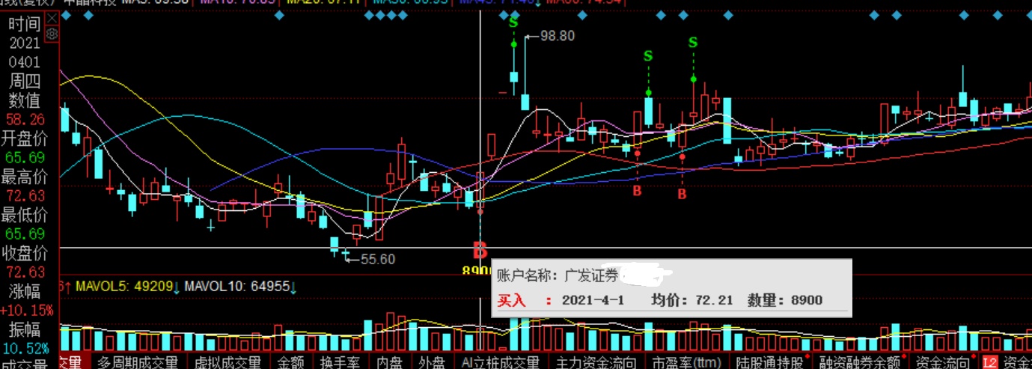Select the 内盘 tab
The height and width of the screenshot is (369, 1032).
389,362
